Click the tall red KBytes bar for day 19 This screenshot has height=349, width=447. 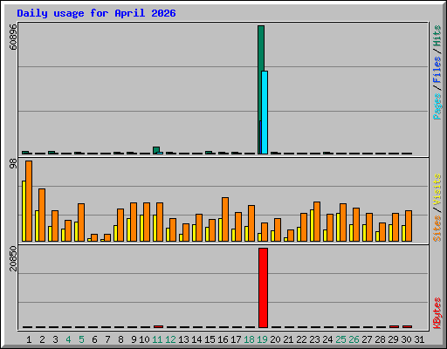pos(263,288)
